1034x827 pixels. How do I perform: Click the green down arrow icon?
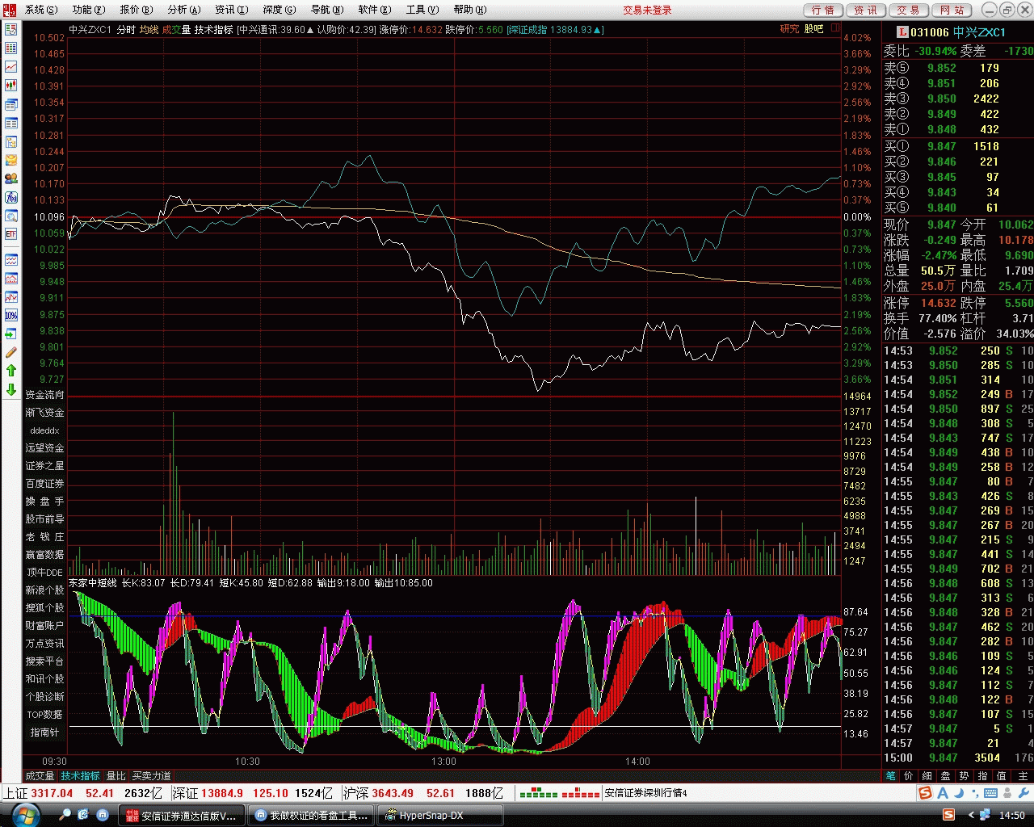pos(11,389)
